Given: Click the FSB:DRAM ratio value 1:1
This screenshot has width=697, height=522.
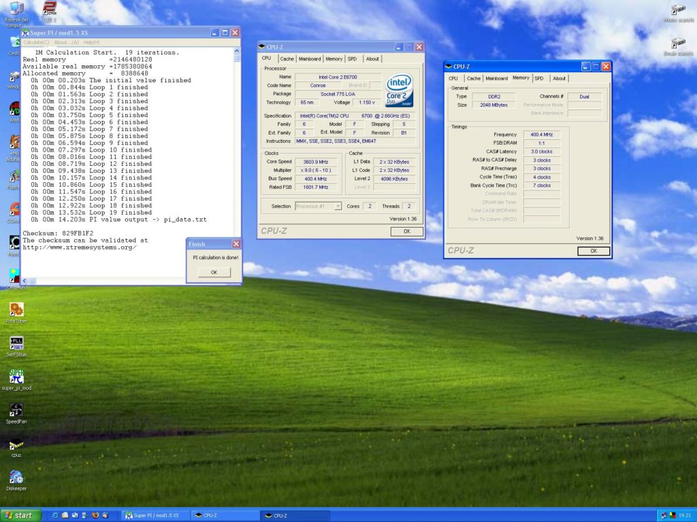Looking at the screenshot, I should pyautogui.click(x=541, y=143).
